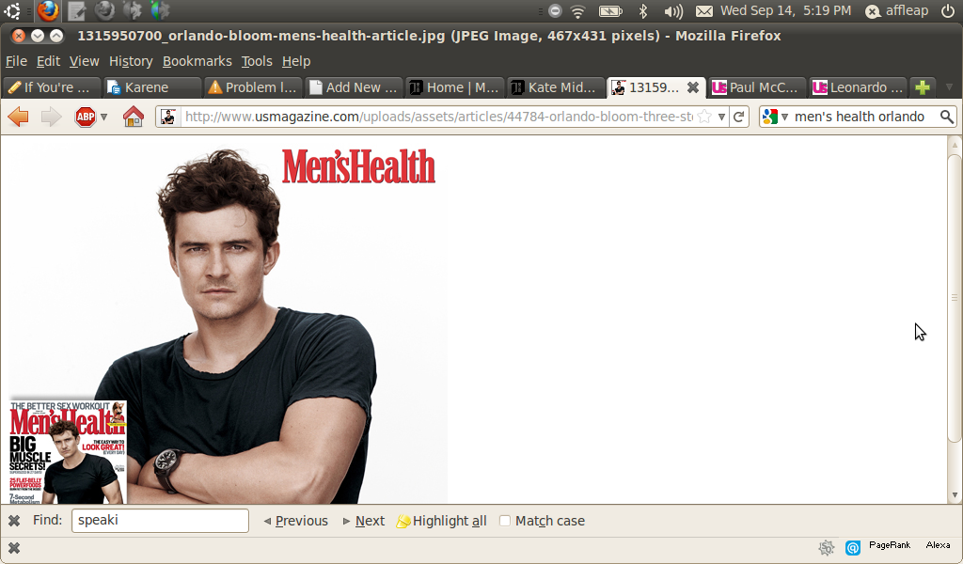Switch to the Karene tab
Screen dimensions: 963x564
(x=151, y=87)
